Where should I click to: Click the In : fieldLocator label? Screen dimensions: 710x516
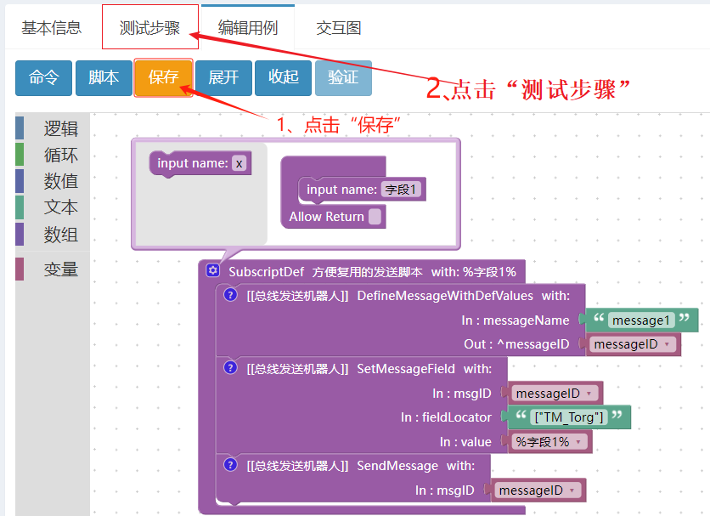click(446, 417)
